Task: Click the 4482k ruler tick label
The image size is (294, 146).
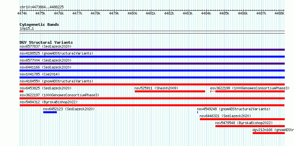Action: tap(169, 13)
